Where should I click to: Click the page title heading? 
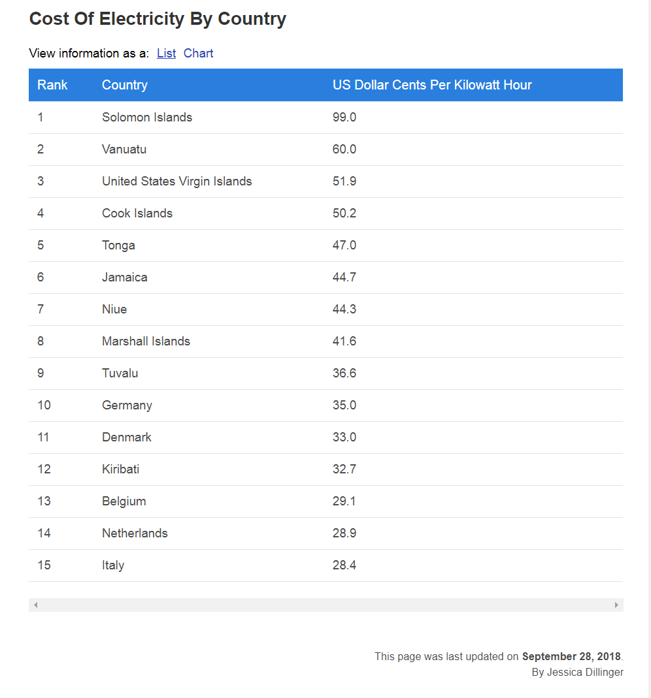[158, 19]
